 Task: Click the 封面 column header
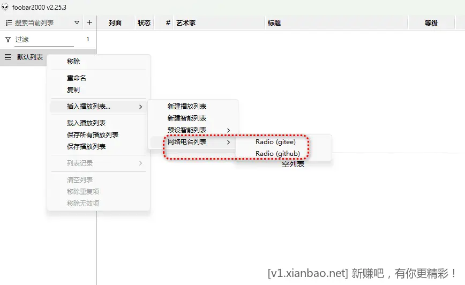pyautogui.click(x=115, y=23)
